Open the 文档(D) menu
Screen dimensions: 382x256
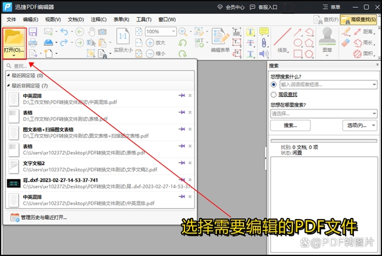tap(76, 20)
